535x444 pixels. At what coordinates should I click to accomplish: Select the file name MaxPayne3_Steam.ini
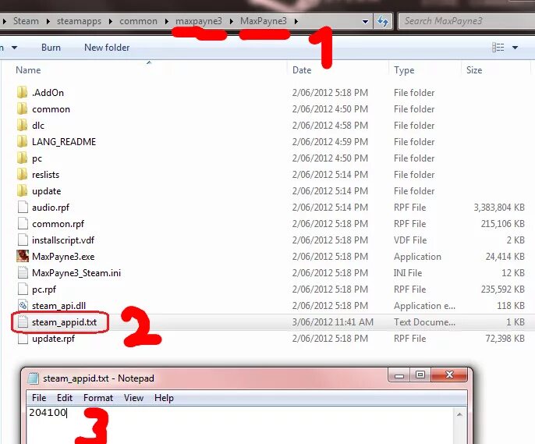pos(76,273)
